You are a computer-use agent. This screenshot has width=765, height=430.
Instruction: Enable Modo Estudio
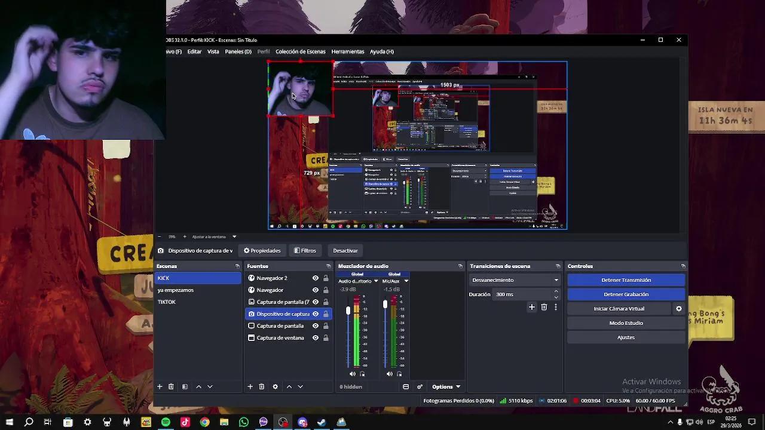[x=626, y=322]
